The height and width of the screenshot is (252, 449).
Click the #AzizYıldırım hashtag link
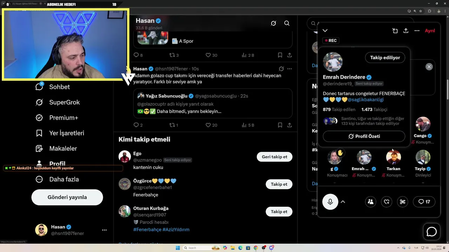pyautogui.click(x=176, y=230)
